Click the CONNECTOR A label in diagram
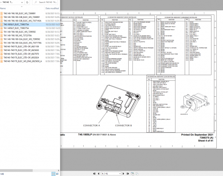The height and width of the screenshot is (176, 223). coord(91,125)
